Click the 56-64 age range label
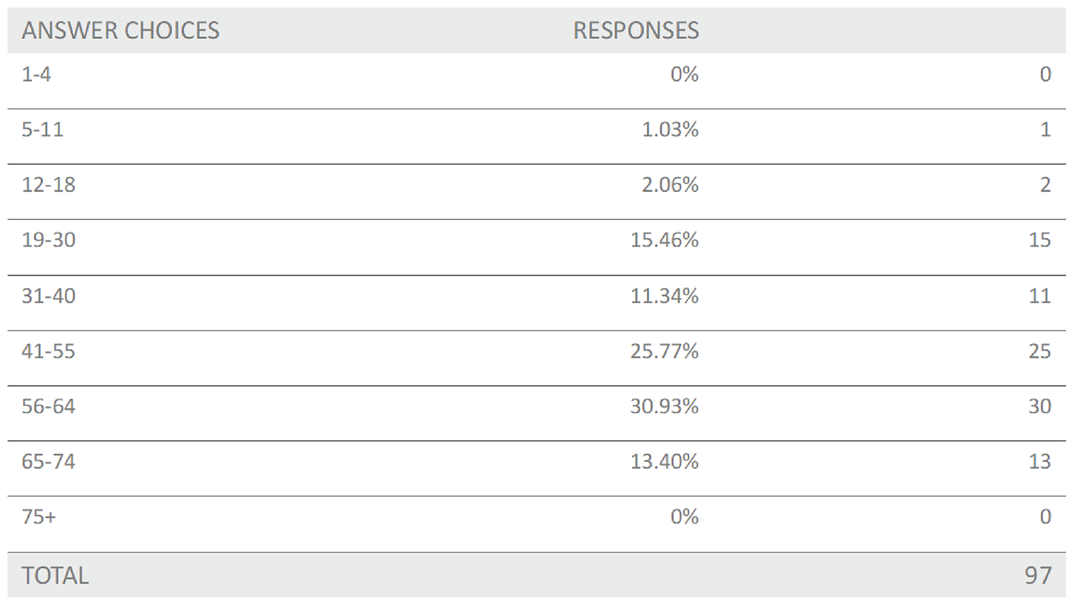 [x=48, y=407]
